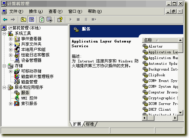Click the Up one level folder icon
189x138 pixels.
click(x=23, y=20)
